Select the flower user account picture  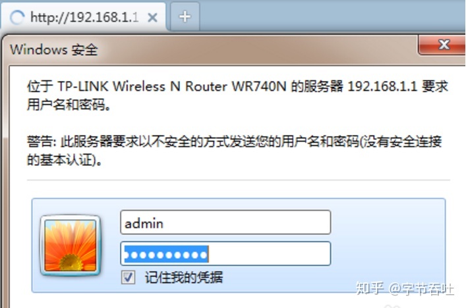[70, 245]
